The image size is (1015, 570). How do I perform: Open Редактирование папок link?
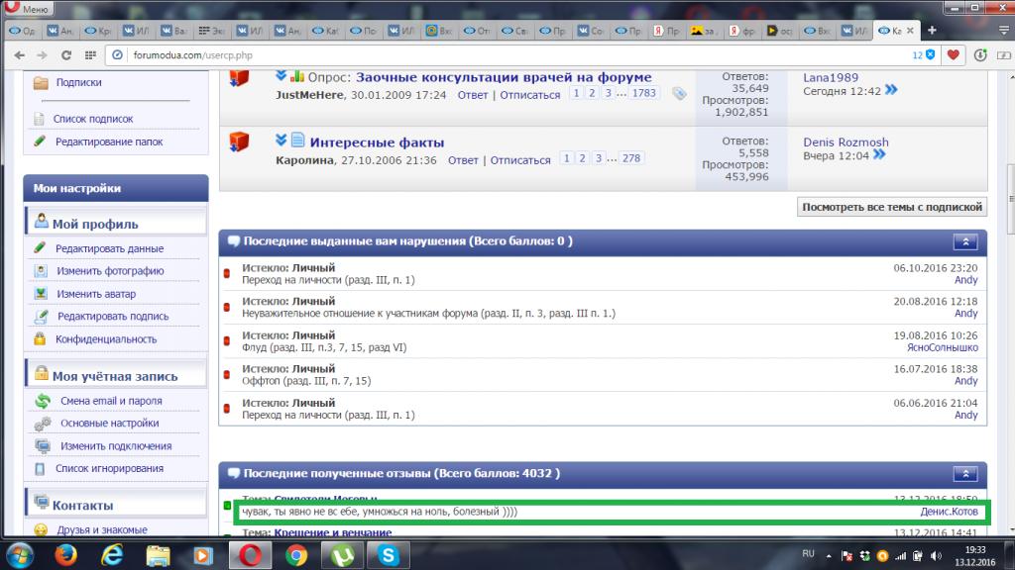point(109,142)
